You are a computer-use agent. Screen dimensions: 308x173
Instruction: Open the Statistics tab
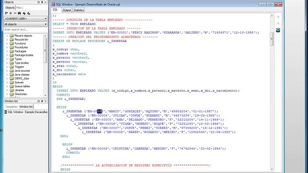tap(78, 10)
